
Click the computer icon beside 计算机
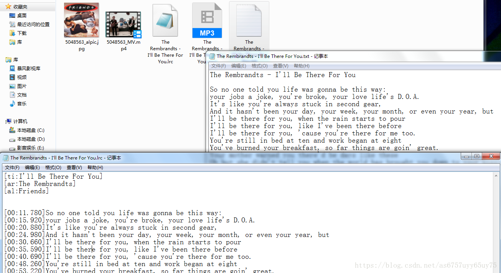[x=8, y=121]
